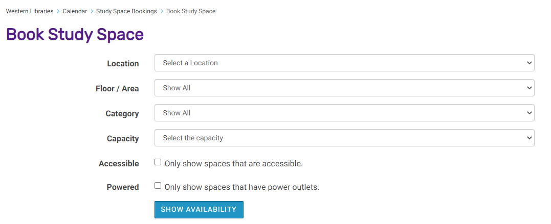
Task: Click the 'Only show spaces that are accessible' label
Action: (233, 164)
